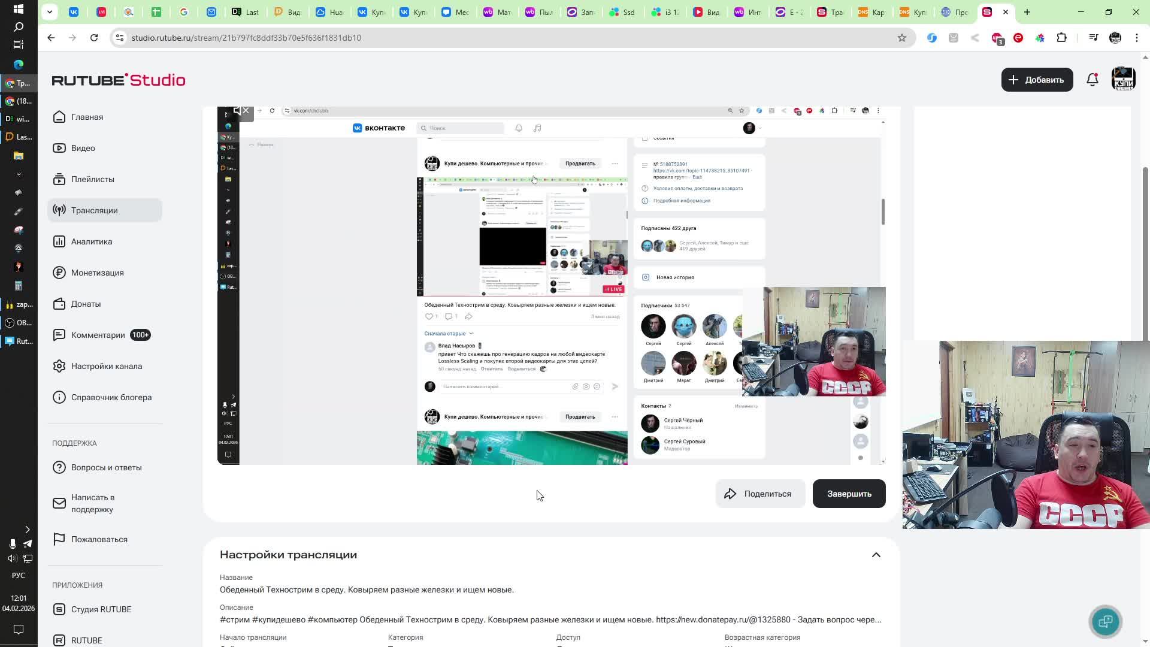Viewport: 1150px width, 647px height.
Task: Open the channel avatar menu
Action: (x=1123, y=80)
